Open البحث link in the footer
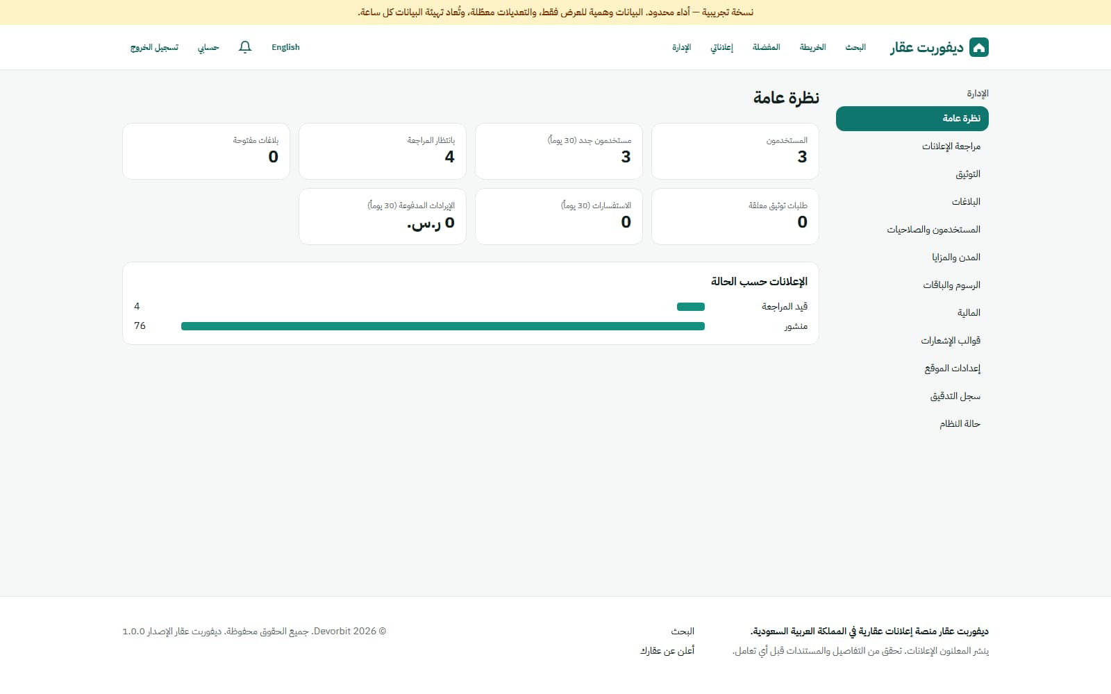Screen dimensions: 1111x694 [x=683, y=632]
